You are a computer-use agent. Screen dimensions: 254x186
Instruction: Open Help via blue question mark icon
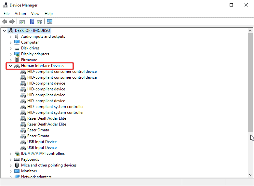tap(32, 22)
